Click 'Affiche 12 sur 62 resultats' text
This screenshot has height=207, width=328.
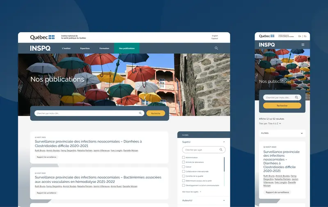pos(271,119)
